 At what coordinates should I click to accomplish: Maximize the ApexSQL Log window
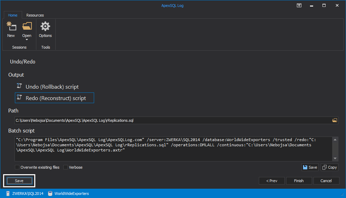pos(324,6)
